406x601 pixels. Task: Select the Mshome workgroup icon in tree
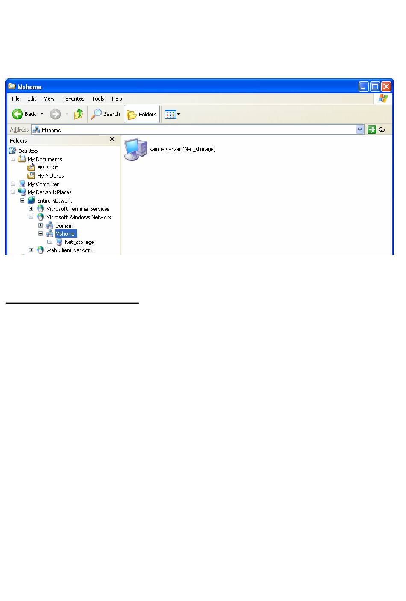[50, 233]
